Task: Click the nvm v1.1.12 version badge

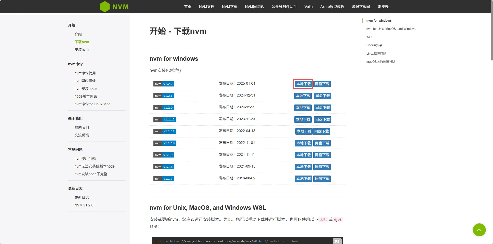Action: 165,119
